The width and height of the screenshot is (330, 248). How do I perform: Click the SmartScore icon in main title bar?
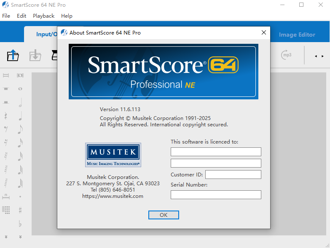click(x=5, y=5)
